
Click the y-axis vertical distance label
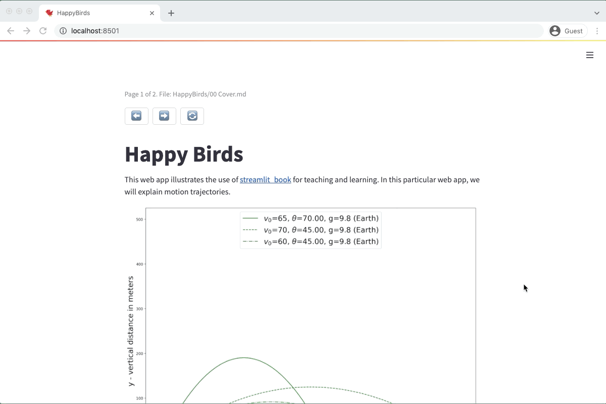click(131, 331)
